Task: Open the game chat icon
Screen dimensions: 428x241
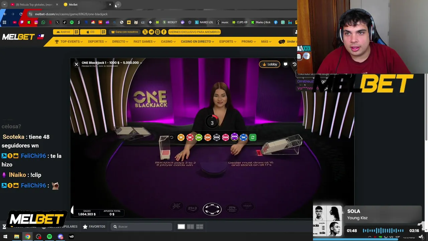Action: 285,64
